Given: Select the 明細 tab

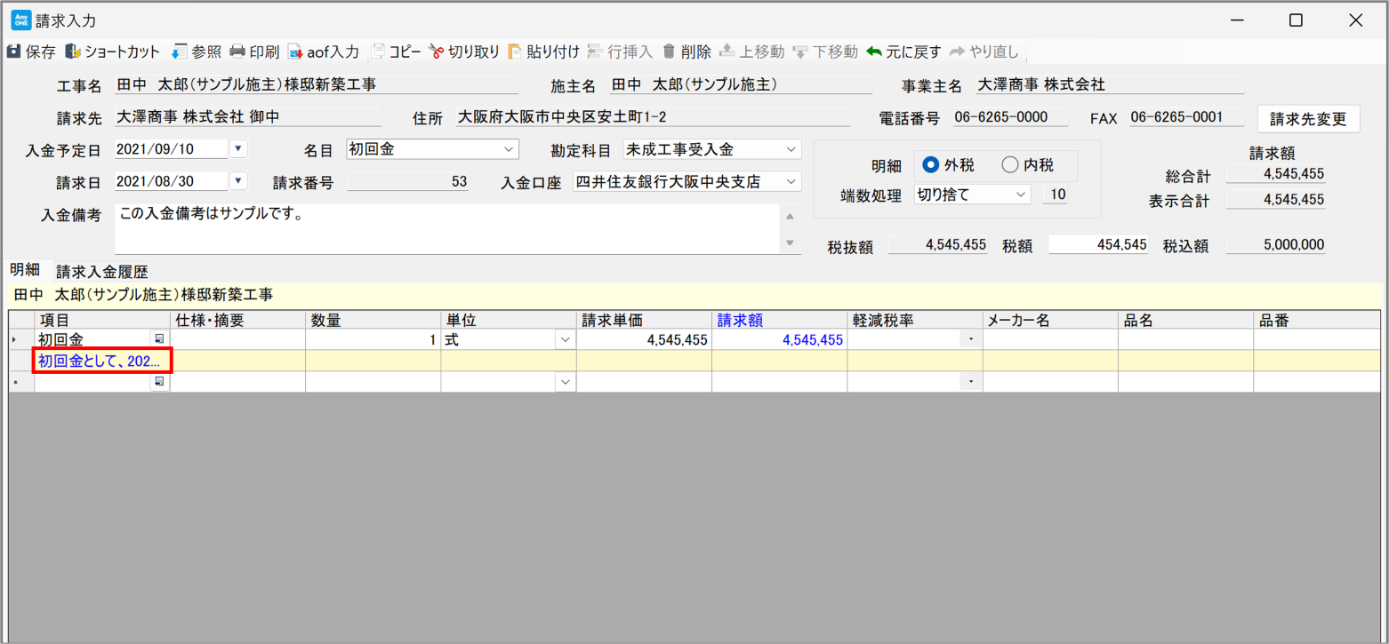Looking at the screenshot, I should 24,270.
